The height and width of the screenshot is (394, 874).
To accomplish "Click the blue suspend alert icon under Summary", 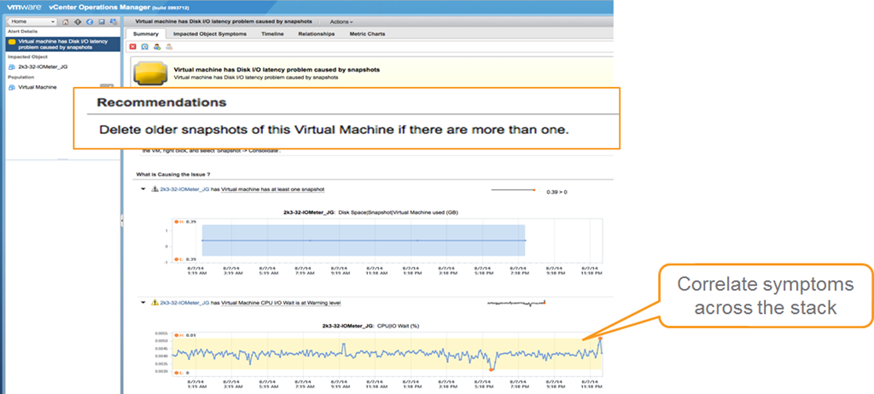I will 144,47.
